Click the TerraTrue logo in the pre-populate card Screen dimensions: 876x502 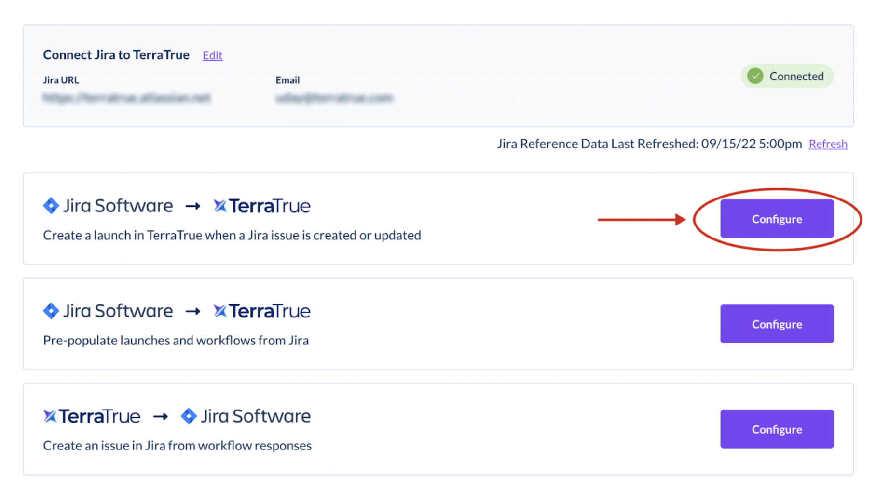262,311
